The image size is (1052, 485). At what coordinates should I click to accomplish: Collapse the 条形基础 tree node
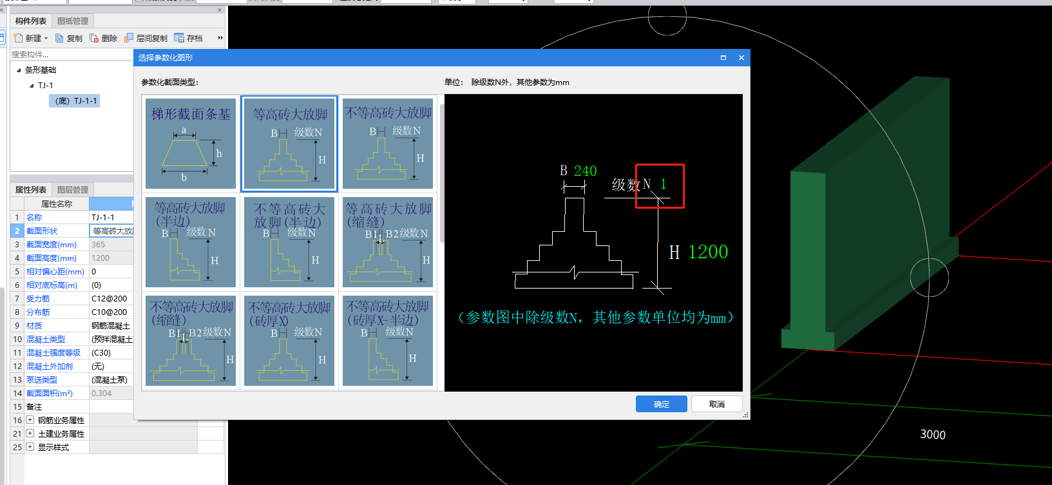pos(19,70)
